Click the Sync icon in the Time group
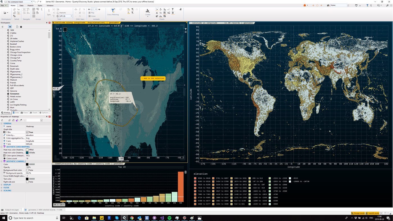Viewport: 393px width, 221px height. click(49, 10)
